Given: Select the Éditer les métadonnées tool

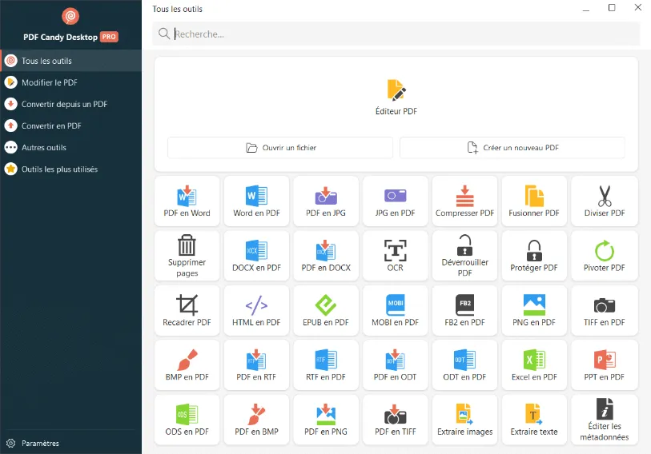Looking at the screenshot, I should click(604, 420).
